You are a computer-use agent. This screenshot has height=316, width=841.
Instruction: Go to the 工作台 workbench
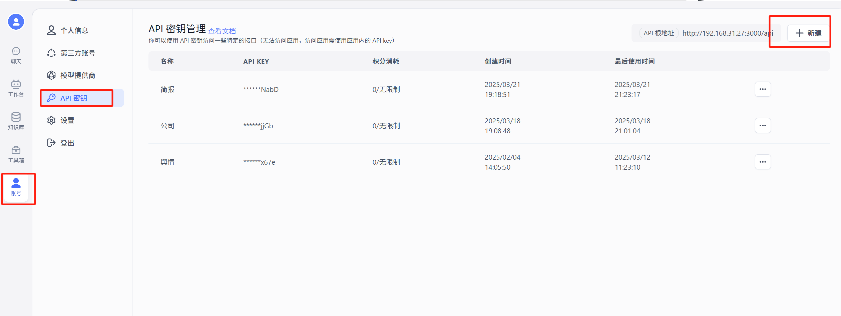point(16,88)
